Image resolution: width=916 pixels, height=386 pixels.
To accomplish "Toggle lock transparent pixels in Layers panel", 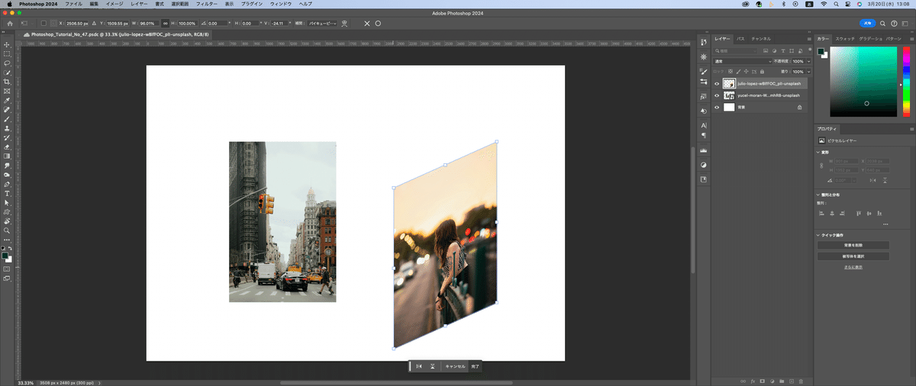I will (x=731, y=72).
